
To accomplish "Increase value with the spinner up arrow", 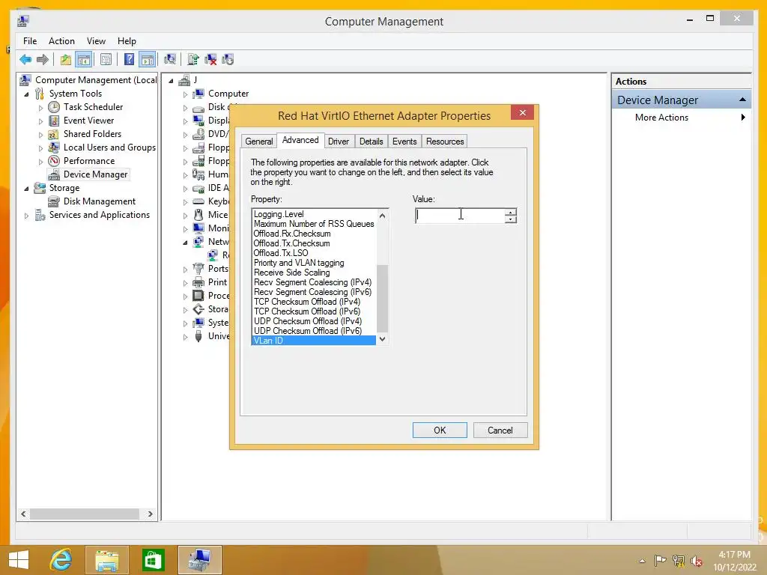I will tap(510, 212).
